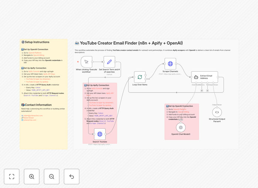
Task: Click the Setup Instructions heading
Action: pyautogui.click(x=37, y=42)
